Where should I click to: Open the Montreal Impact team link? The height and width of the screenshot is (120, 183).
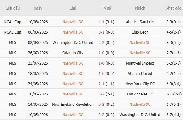(x=140, y=63)
